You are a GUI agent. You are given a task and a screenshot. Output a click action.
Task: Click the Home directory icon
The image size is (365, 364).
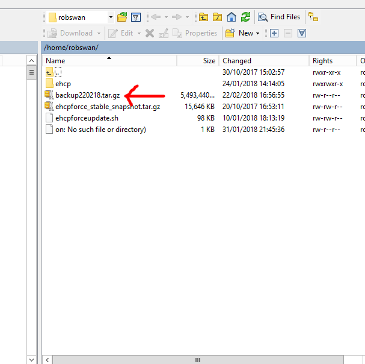point(231,17)
